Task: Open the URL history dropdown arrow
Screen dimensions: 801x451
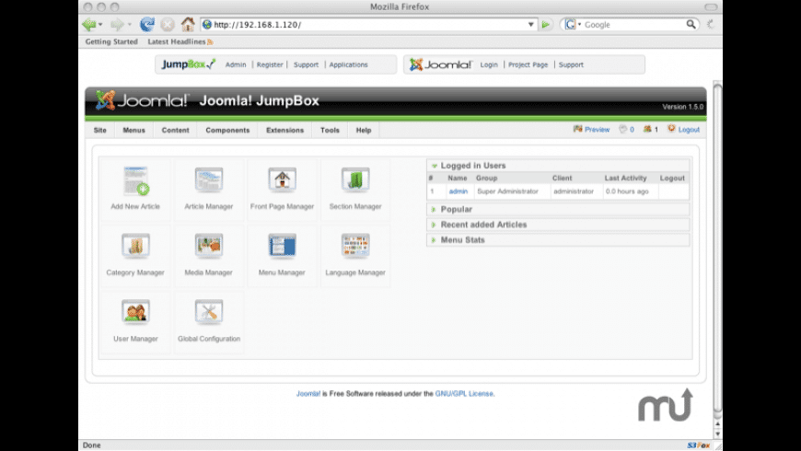Action: click(x=530, y=24)
